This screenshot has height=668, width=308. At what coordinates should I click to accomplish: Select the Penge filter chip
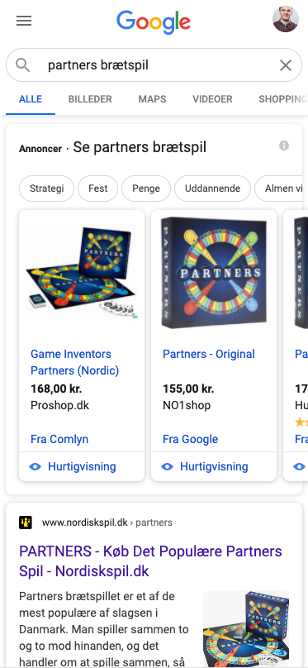[x=146, y=188]
